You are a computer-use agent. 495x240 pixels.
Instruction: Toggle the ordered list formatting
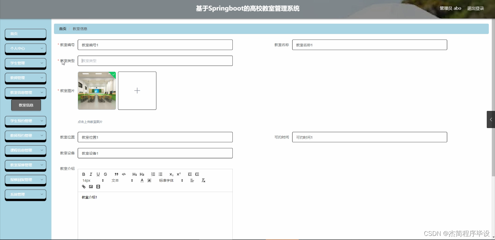(153, 174)
